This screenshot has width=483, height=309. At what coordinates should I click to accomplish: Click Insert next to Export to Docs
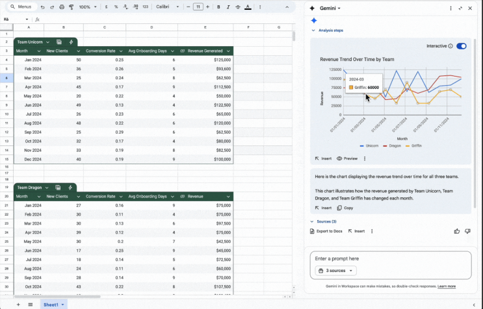[x=356, y=231]
